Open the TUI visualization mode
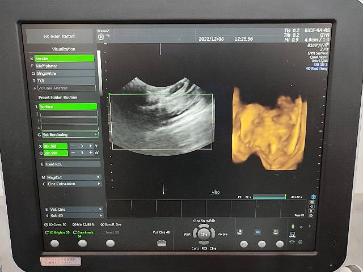The height and width of the screenshot is (272, 363). pyautogui.click(x=66, y=80)
